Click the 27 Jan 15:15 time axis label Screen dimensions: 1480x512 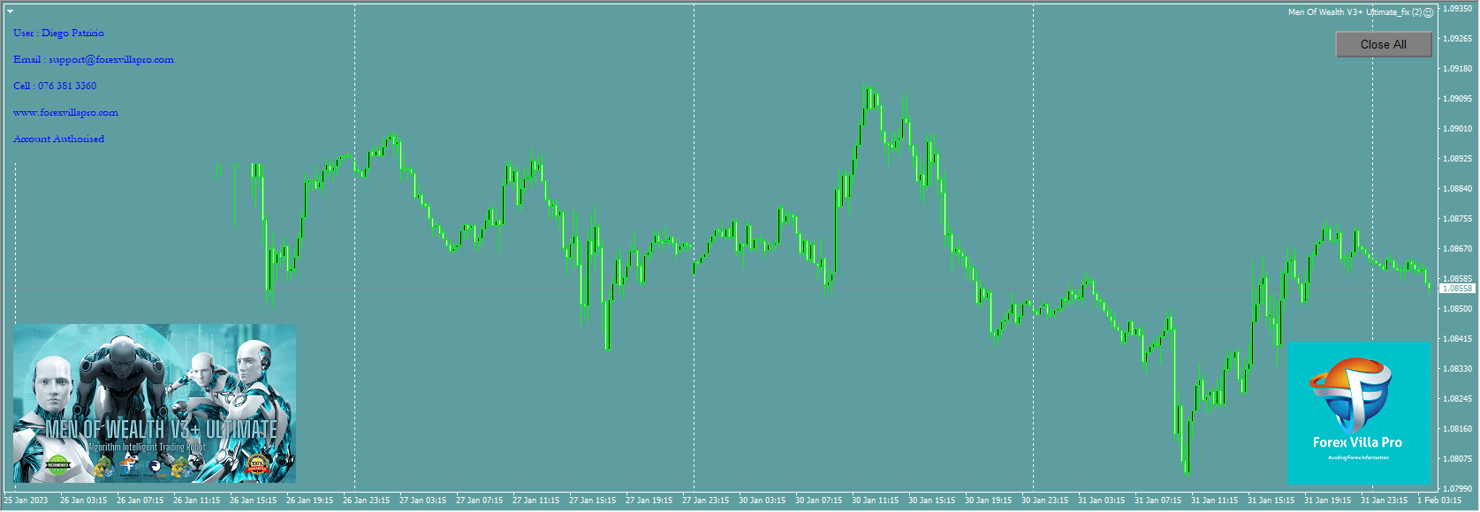592,501
